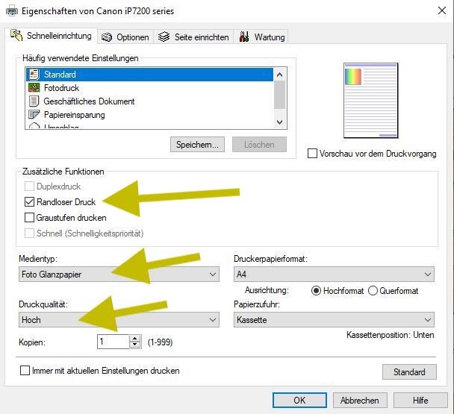The height and width of the screenshot is (414, 454).
Task: Enable Graustufen drucken checkbox
Action: click(x=29, y=217)
